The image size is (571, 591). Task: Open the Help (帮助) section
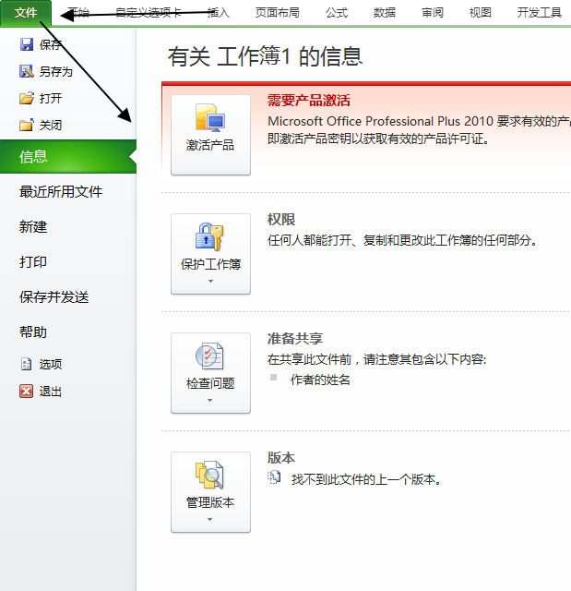point(33,332)
